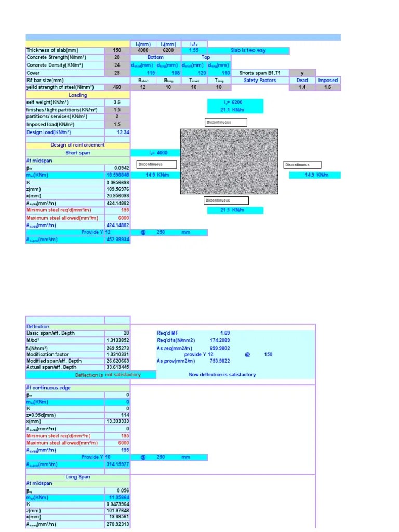Viewport: 399px width, 532px height.
Task: Select the 'Long Span' heading cell
Action: click(78, 477)
